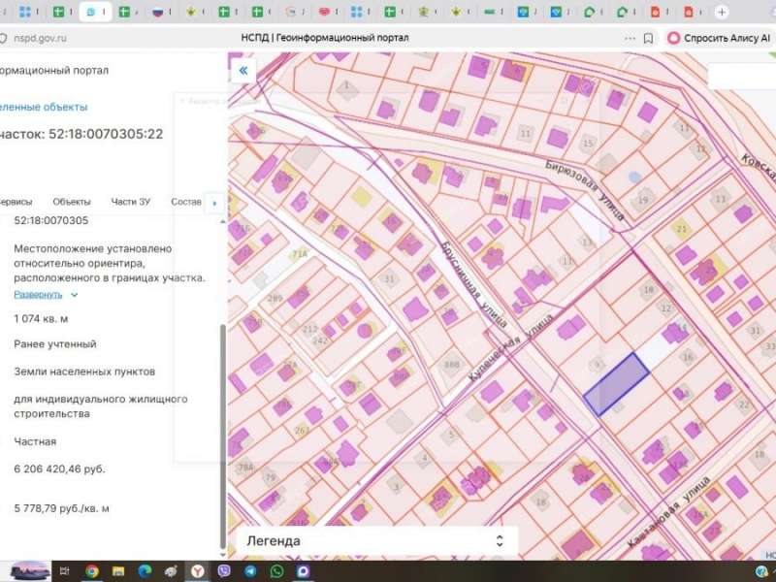This screenshot has width=776, height=582.
Task: Open Telegram from the taskbar
Action: coord(250,570)
